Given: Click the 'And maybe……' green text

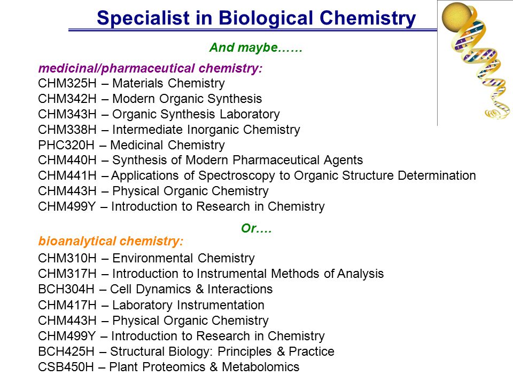Looking at the screenshot, I should [x=256, y=47].
